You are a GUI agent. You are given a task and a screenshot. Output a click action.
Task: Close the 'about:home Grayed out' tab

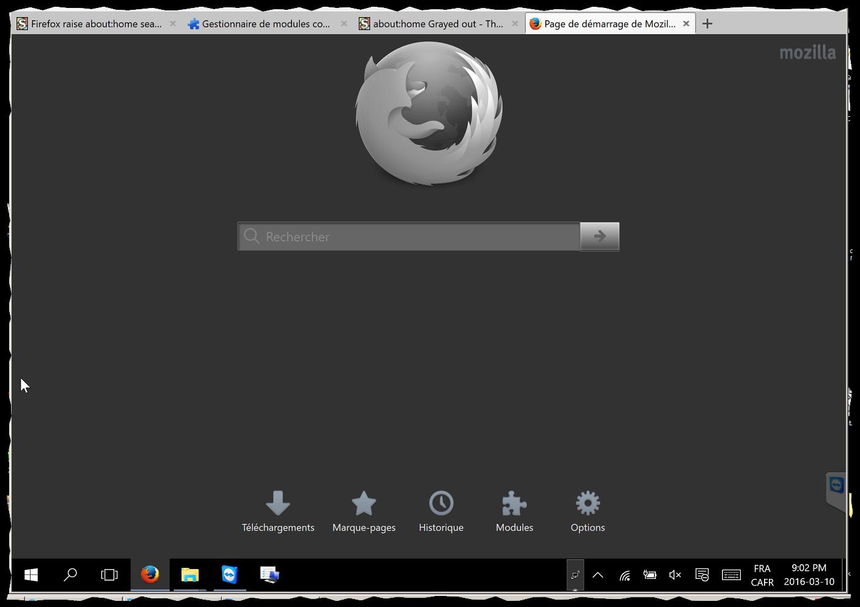pos(515,24)
